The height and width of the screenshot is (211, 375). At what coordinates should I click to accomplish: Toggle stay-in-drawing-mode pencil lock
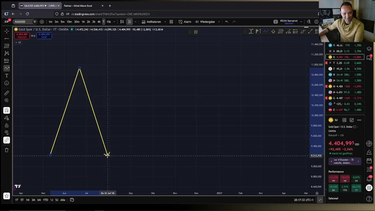click(6, 118)
